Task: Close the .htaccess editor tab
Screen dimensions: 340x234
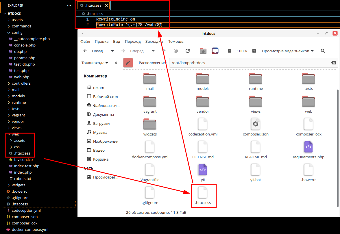Action: point(106,5)
